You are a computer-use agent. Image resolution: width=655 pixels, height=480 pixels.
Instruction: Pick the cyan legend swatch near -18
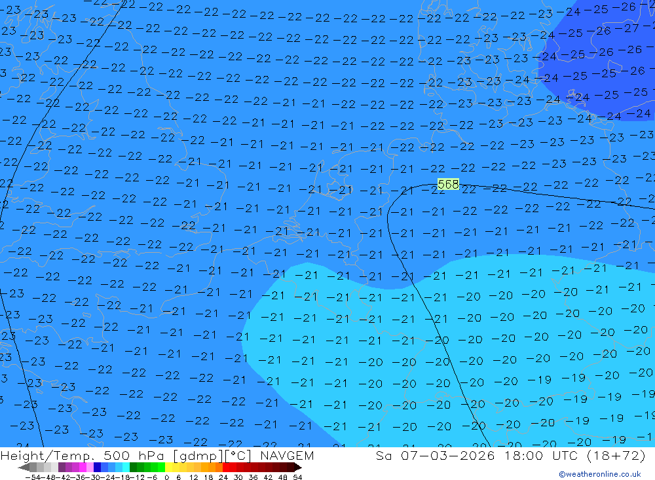[126, 468]
